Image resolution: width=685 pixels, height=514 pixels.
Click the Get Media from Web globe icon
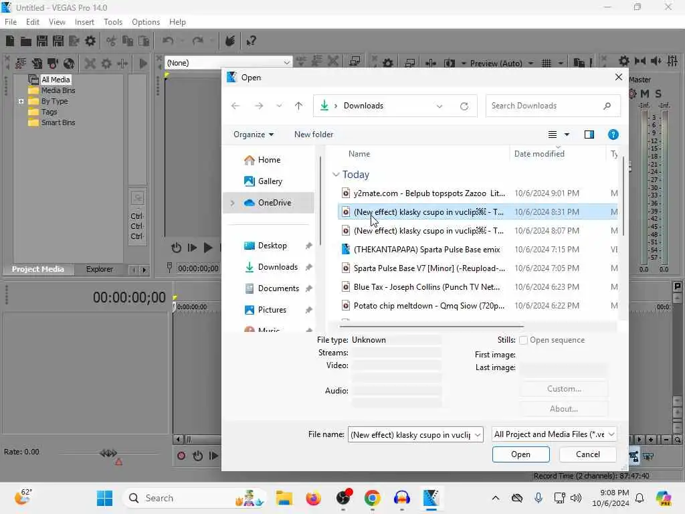(69, 64)
